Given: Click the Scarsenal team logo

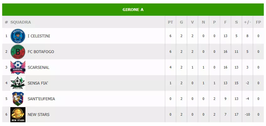Looking at the screenshot, I should point(18,67).
